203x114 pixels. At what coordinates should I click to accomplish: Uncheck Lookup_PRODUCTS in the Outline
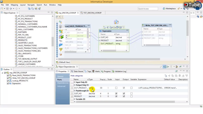tap(8, 81)
